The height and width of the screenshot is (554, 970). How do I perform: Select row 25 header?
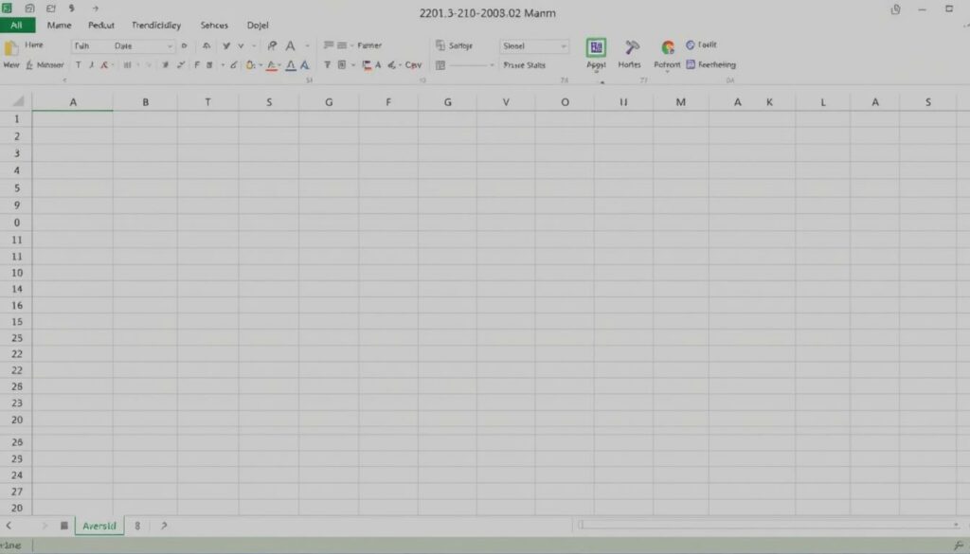[x=17, y=338]
